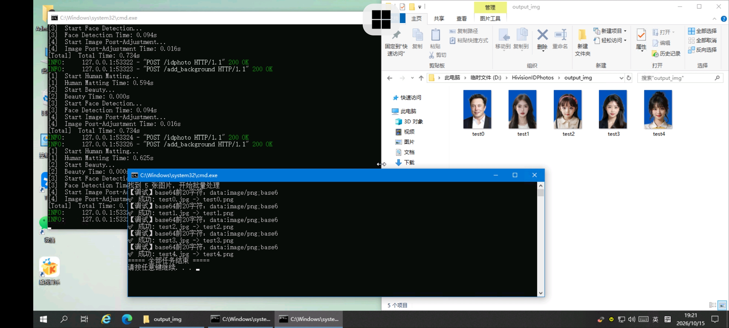Viewport: 729px width, 328px height.
Task: Go up one folder level in Explorer
Action: (x=421, y=78)
